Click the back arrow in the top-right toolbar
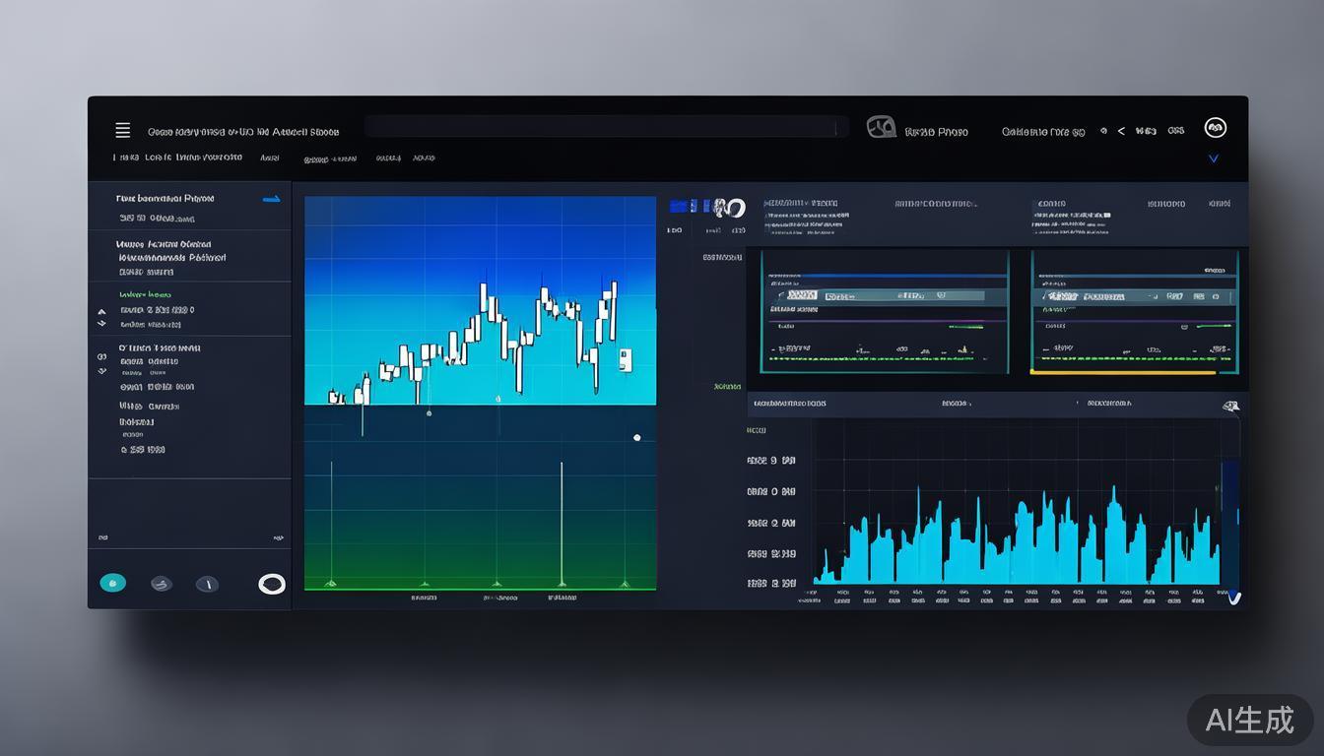The height and width of the screenshot is (756, 1324). tap(1121, 131)
